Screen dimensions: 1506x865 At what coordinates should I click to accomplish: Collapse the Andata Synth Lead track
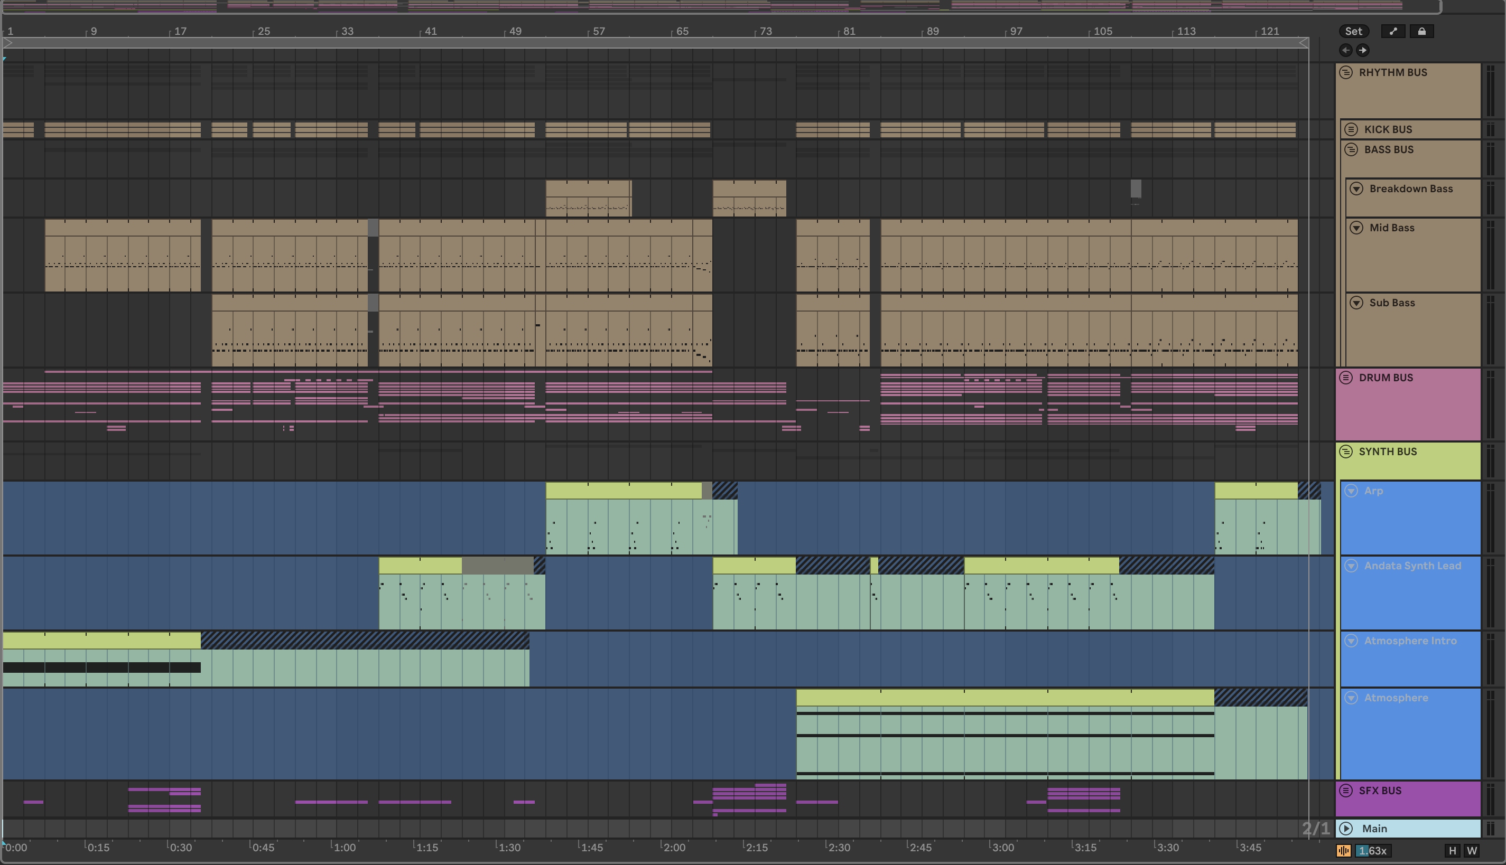(x=1351, y=566)
